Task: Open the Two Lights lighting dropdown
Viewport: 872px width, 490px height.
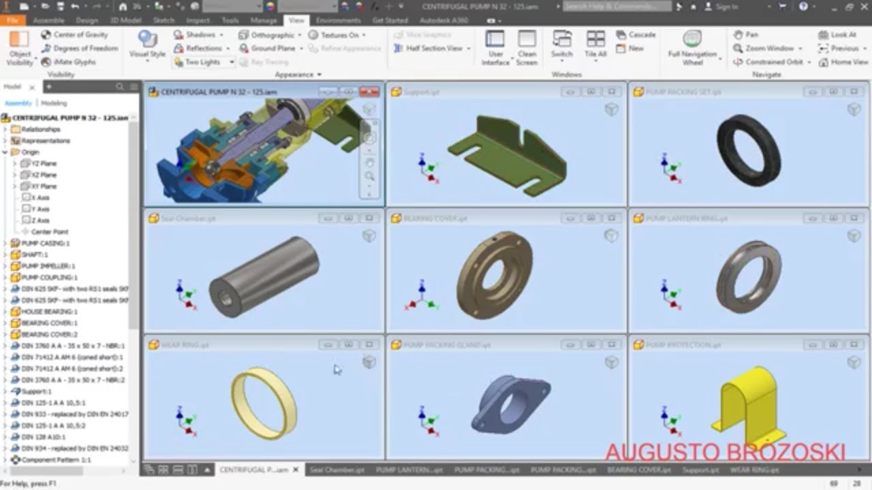Action: click(x=203, y=62)
